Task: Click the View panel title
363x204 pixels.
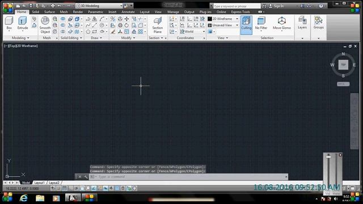Action: 223,38
